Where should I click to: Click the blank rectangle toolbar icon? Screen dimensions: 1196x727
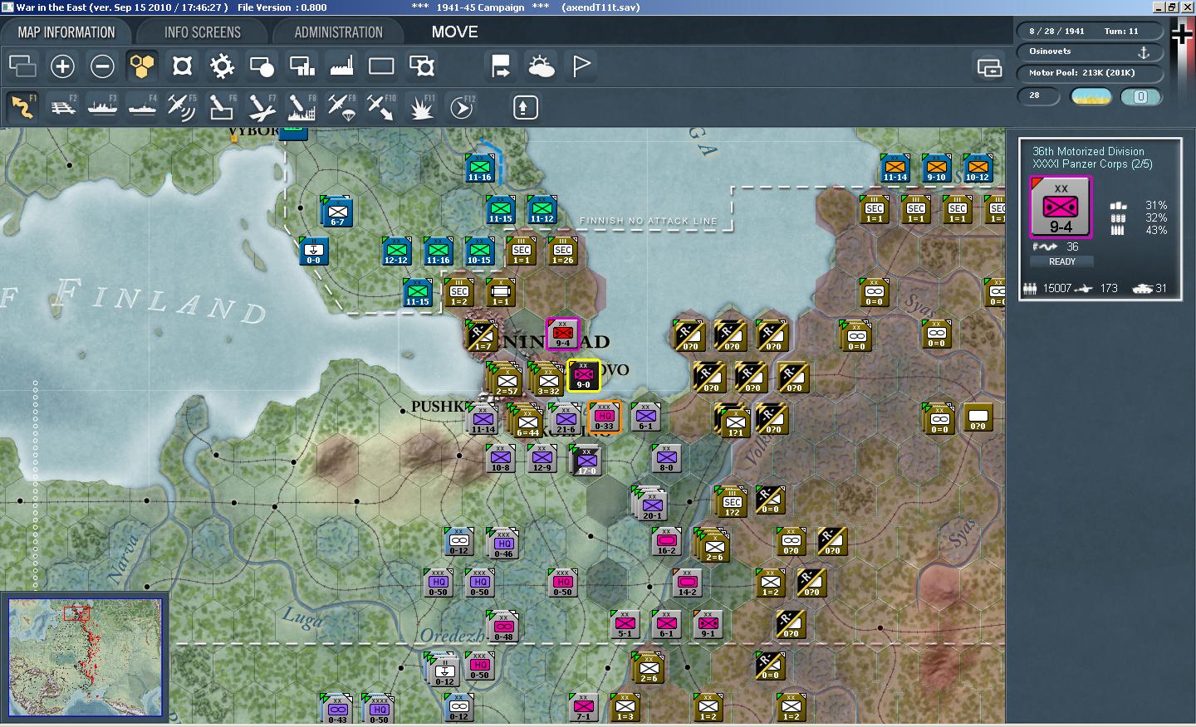click(381, 66)
